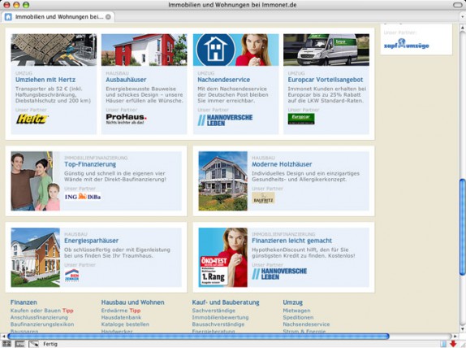This screenshot has height=348, width=466.
Task: Click the house favicon in the tab
Action: 8,17
